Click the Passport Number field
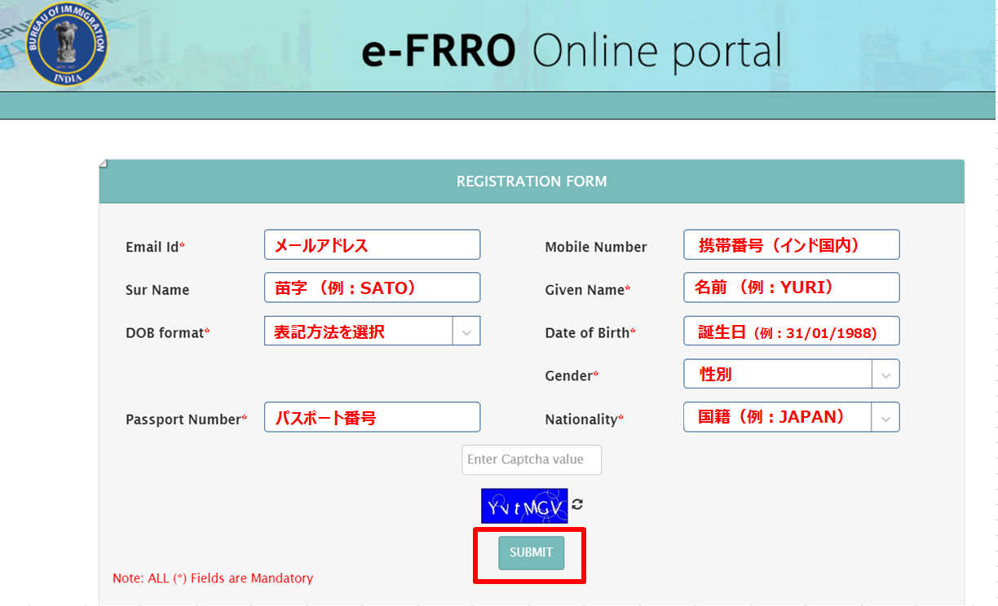This screenshot has width=998, height=606. coord(372,416)
